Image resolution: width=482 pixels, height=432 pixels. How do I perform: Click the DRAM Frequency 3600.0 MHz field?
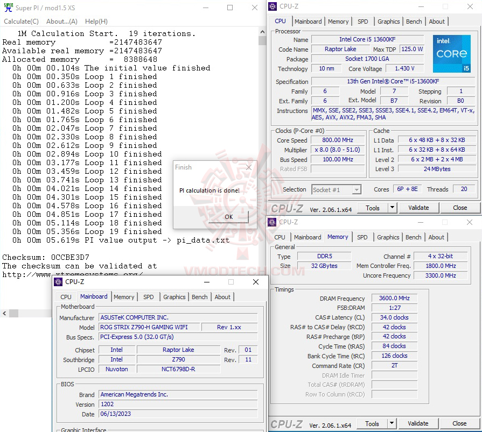394,298
